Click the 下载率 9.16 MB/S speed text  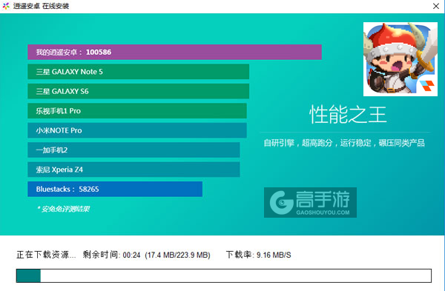pyautogui.click(x=259, y=255)
